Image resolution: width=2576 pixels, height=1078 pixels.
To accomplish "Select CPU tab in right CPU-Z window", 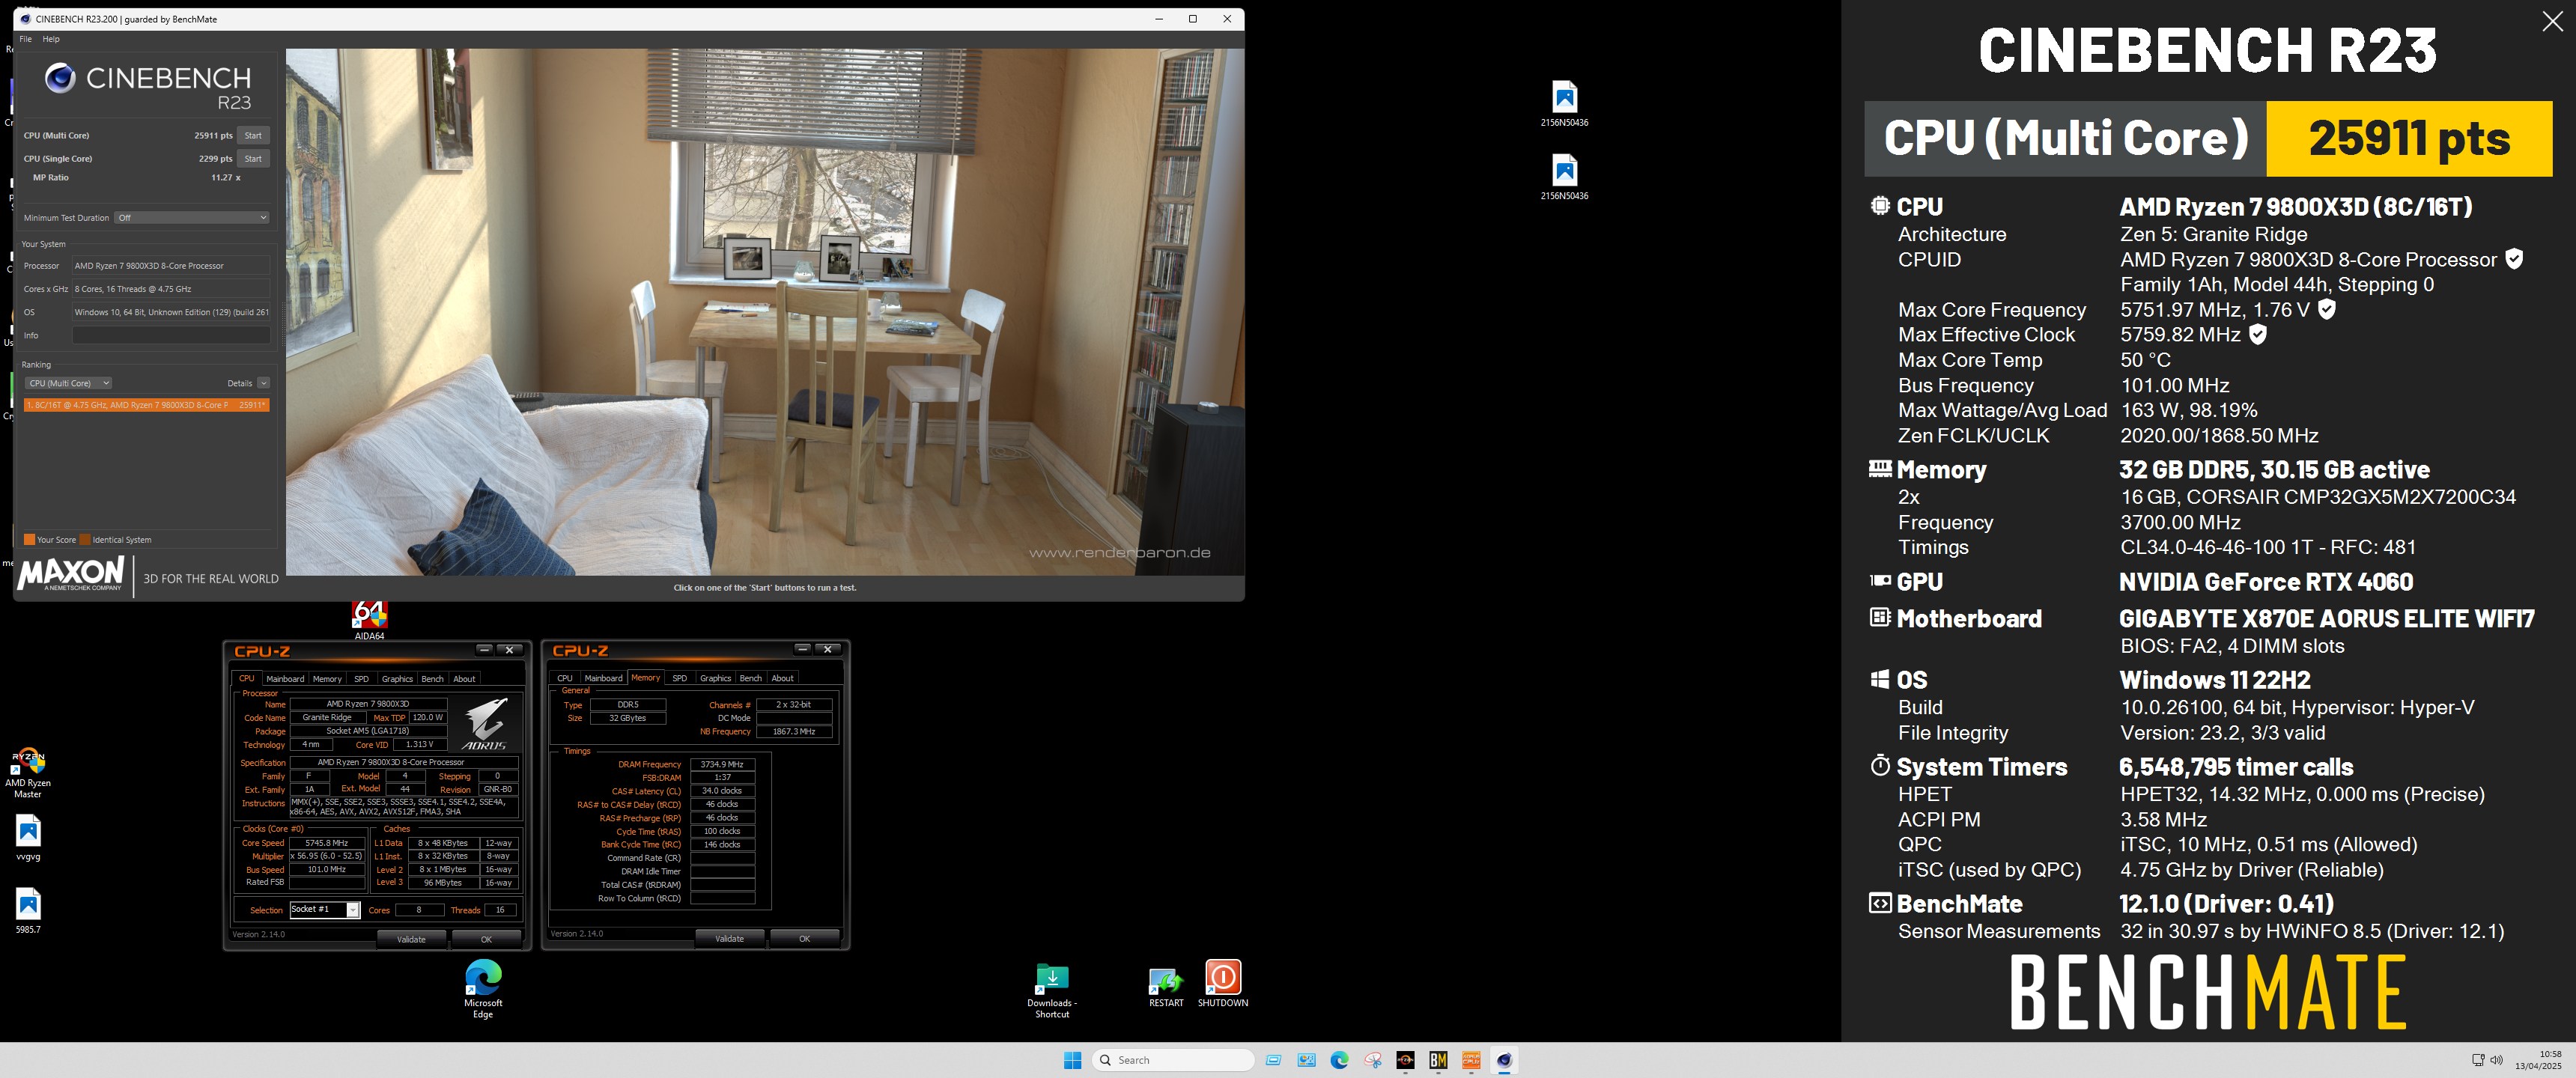I will (565, 678).
